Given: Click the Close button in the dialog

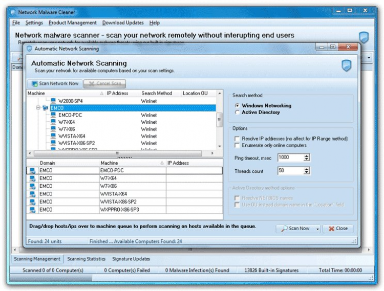Looking at the screenshot, I should pyautogui.click(x=338, y=229).
